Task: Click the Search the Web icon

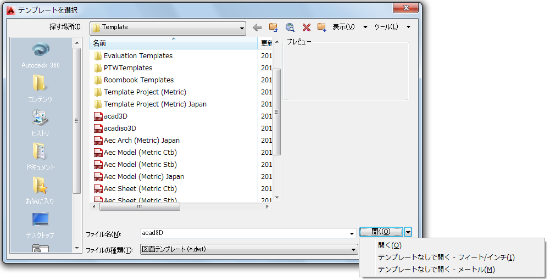Action: click(290, 27)
